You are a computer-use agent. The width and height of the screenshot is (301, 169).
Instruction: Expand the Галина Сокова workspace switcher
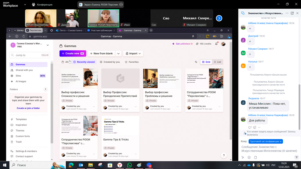(48, 45)
